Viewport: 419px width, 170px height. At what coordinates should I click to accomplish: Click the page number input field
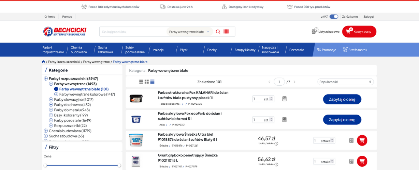pos(279,82)
